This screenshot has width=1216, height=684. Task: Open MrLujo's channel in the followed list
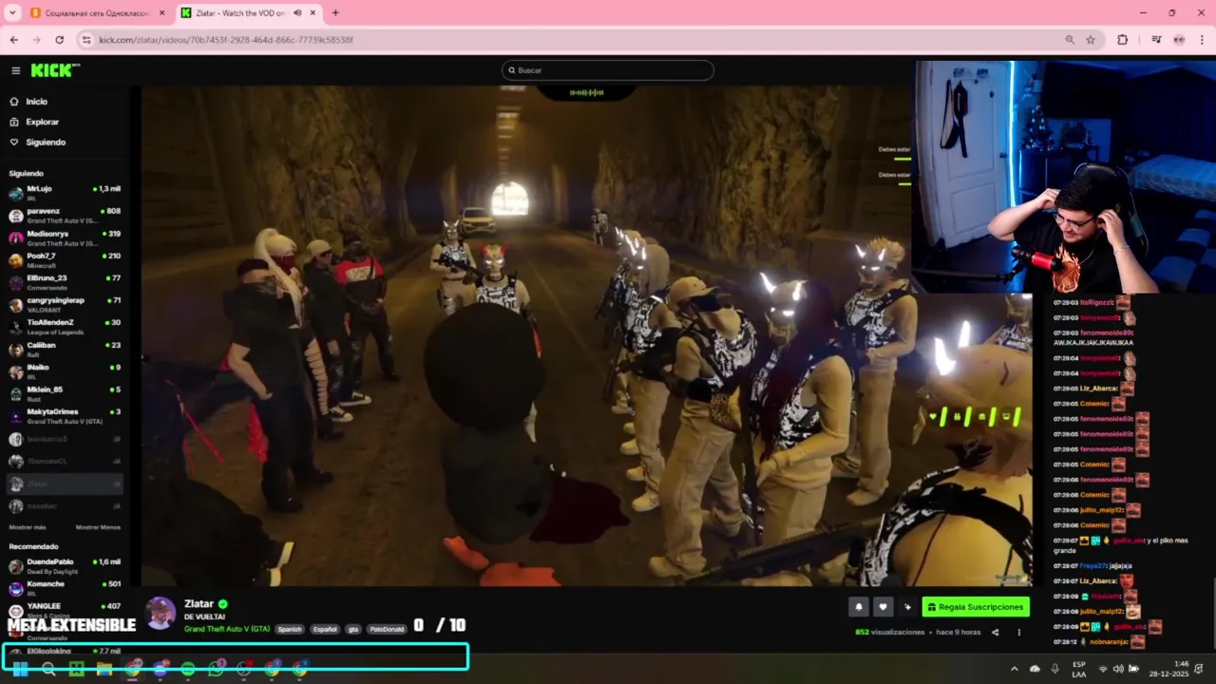point(65,192)
